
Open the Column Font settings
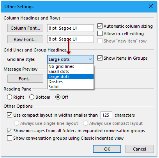pyautogui.click(x=25, y=28)
